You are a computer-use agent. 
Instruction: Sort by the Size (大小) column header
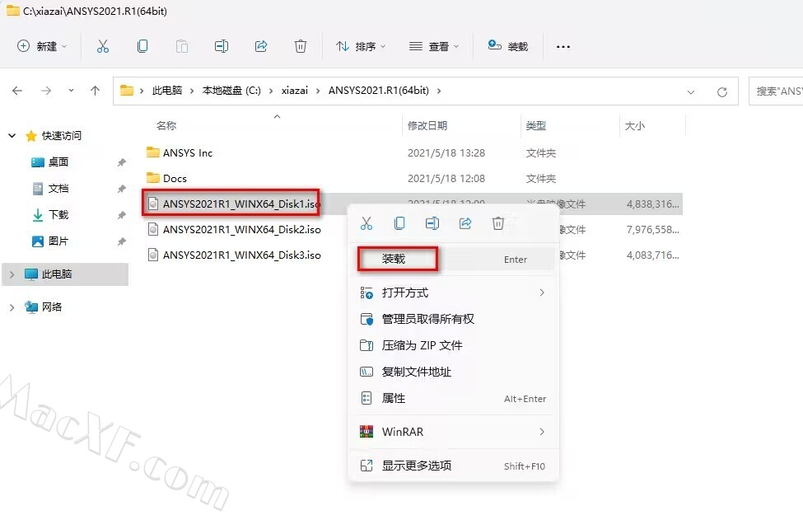[635, 125]
